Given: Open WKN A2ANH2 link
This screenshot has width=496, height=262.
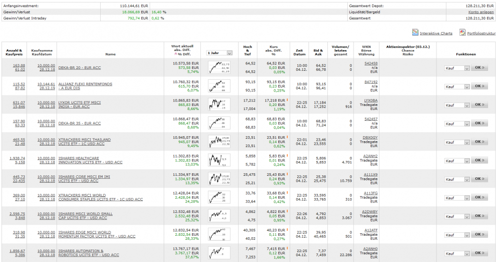Looking at the screenshot, I should point(370,156).
